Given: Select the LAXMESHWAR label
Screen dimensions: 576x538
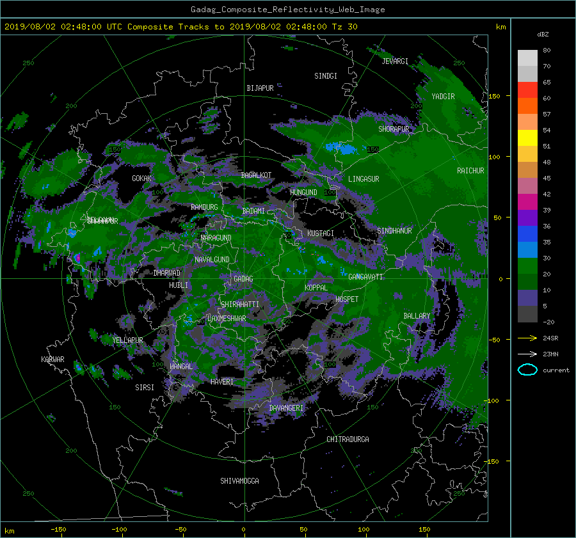Looking at the screenshot, I should pyautogui.click(x=227, y=319).
